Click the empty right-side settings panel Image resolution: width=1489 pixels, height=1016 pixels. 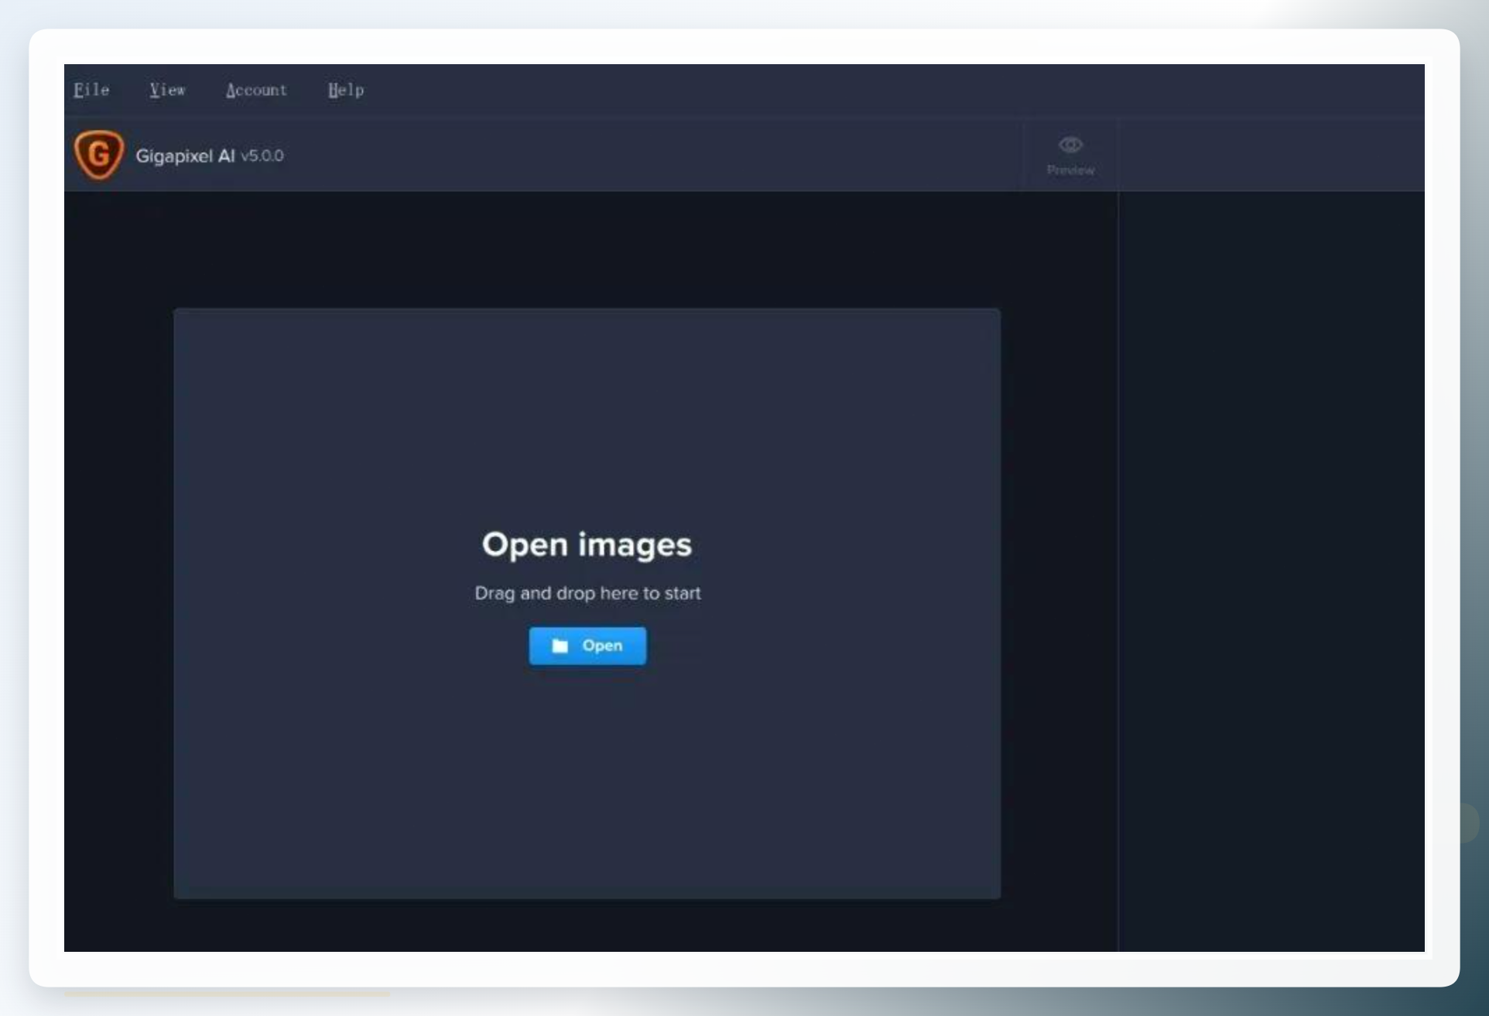point(1272,572)
